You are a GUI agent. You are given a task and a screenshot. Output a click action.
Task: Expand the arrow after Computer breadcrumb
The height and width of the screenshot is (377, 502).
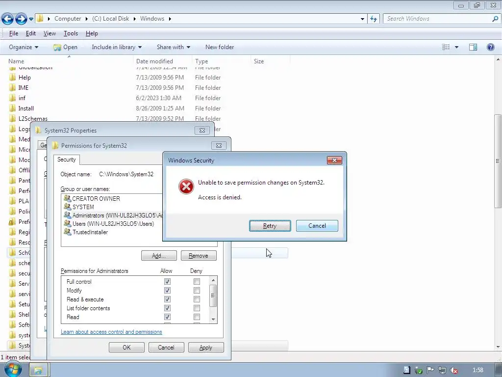point(86,19)
